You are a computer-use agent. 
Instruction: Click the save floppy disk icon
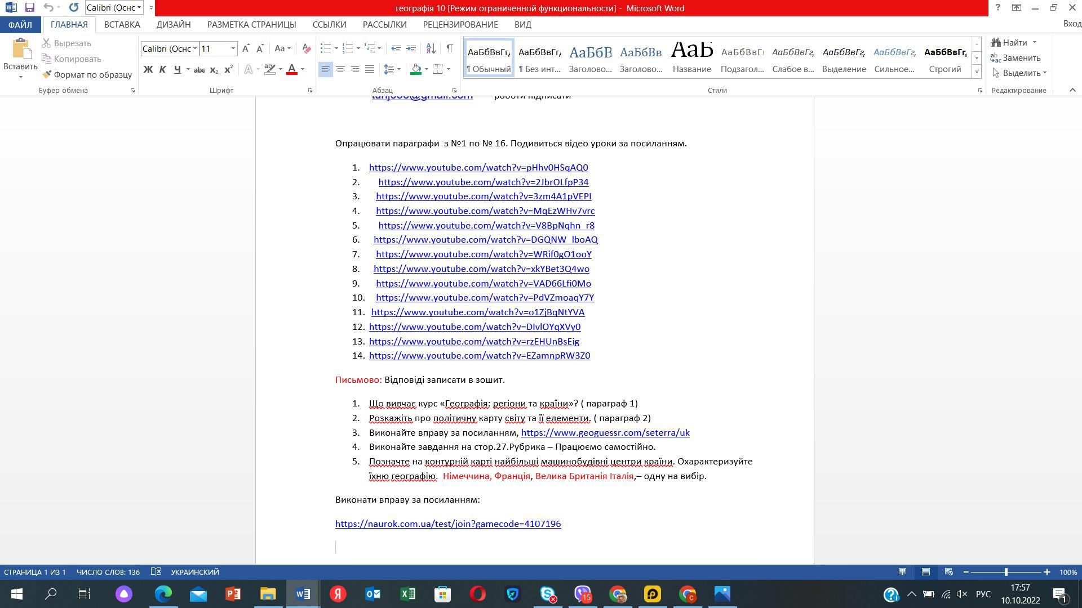tap(29, 8)
